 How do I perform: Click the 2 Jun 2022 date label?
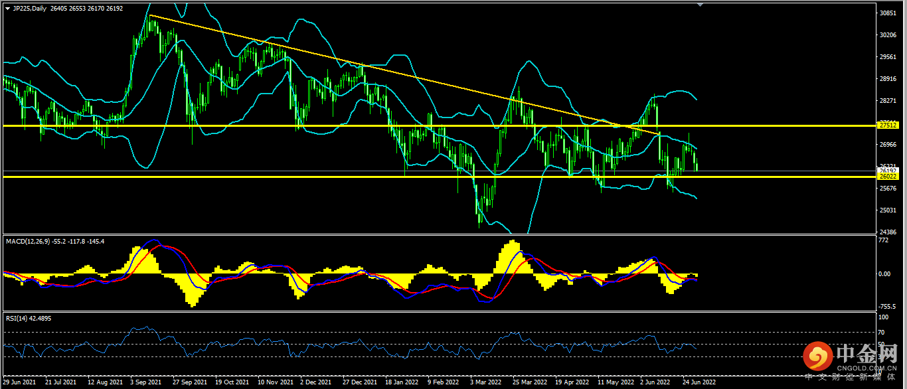[655, 382]
